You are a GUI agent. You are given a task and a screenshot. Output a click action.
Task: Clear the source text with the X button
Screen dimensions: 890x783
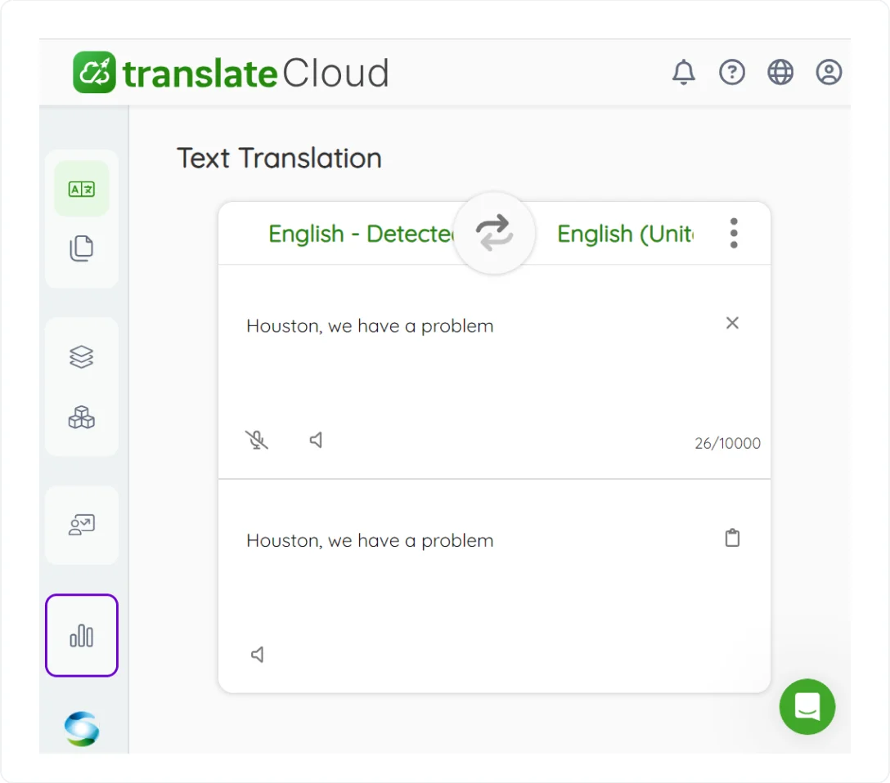coord(732,323)
